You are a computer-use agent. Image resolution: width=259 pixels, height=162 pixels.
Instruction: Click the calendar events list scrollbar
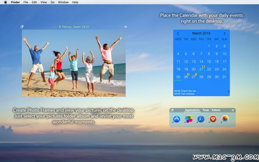229,91
